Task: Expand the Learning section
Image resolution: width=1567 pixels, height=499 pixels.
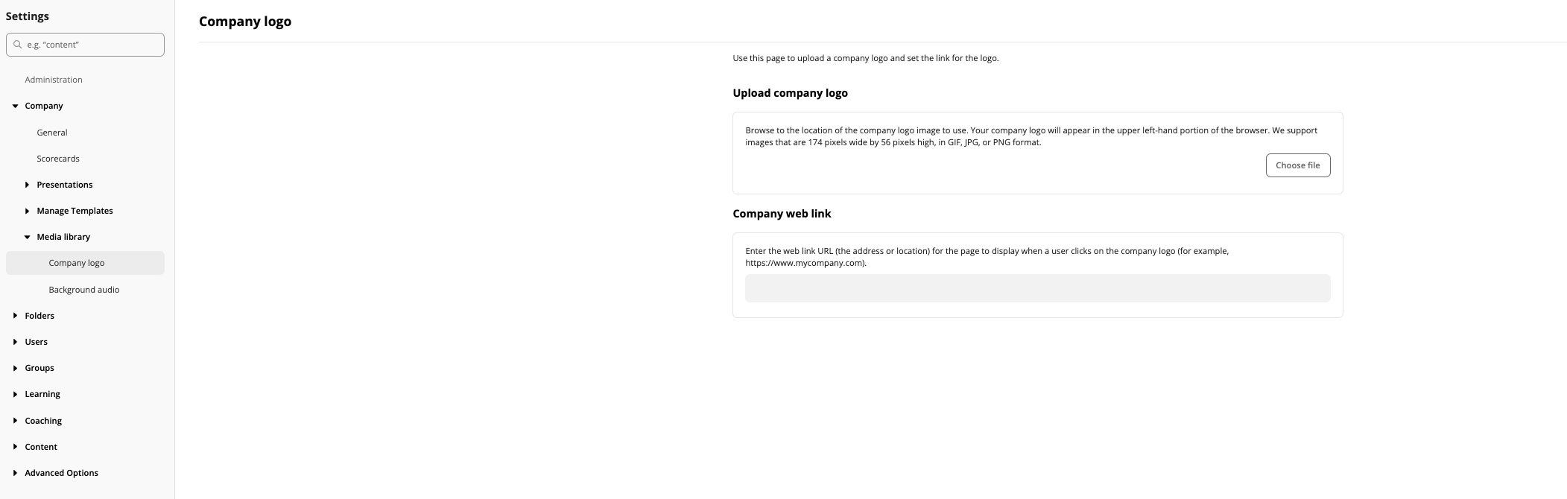Action: [16, 394]
